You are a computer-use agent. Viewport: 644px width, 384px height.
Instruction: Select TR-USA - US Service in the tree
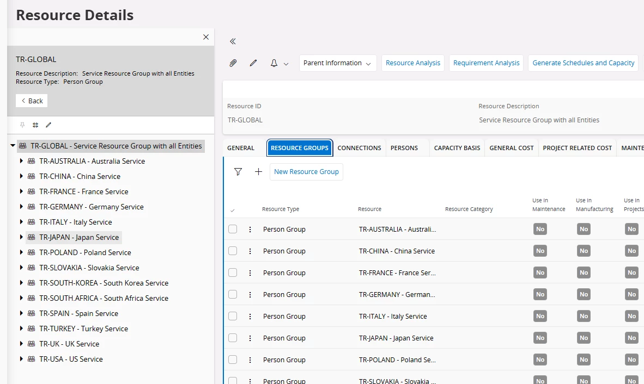coord(71,359)
